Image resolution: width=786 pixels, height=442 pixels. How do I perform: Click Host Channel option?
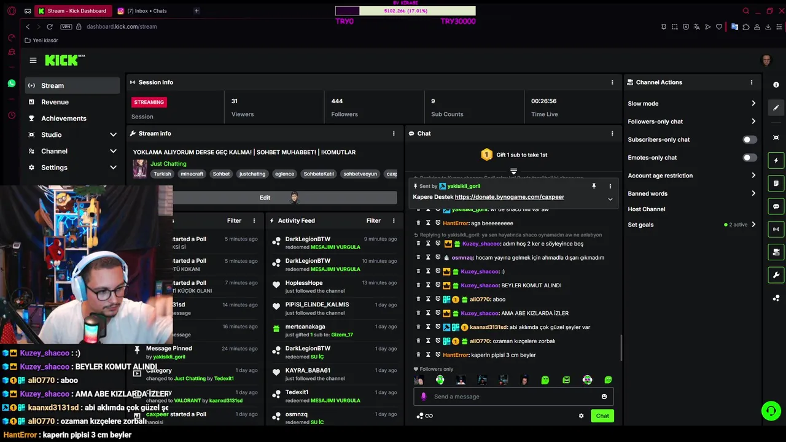[646, 209]
